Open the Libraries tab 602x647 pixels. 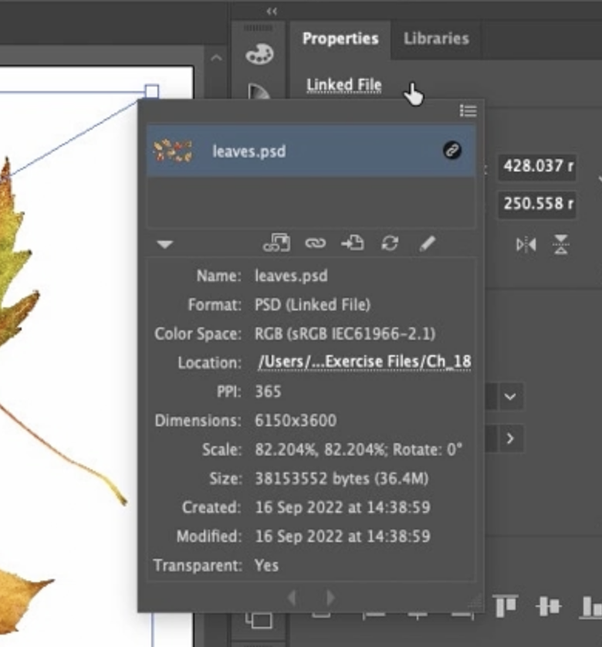pyautogui.click(x=436, y=39)
